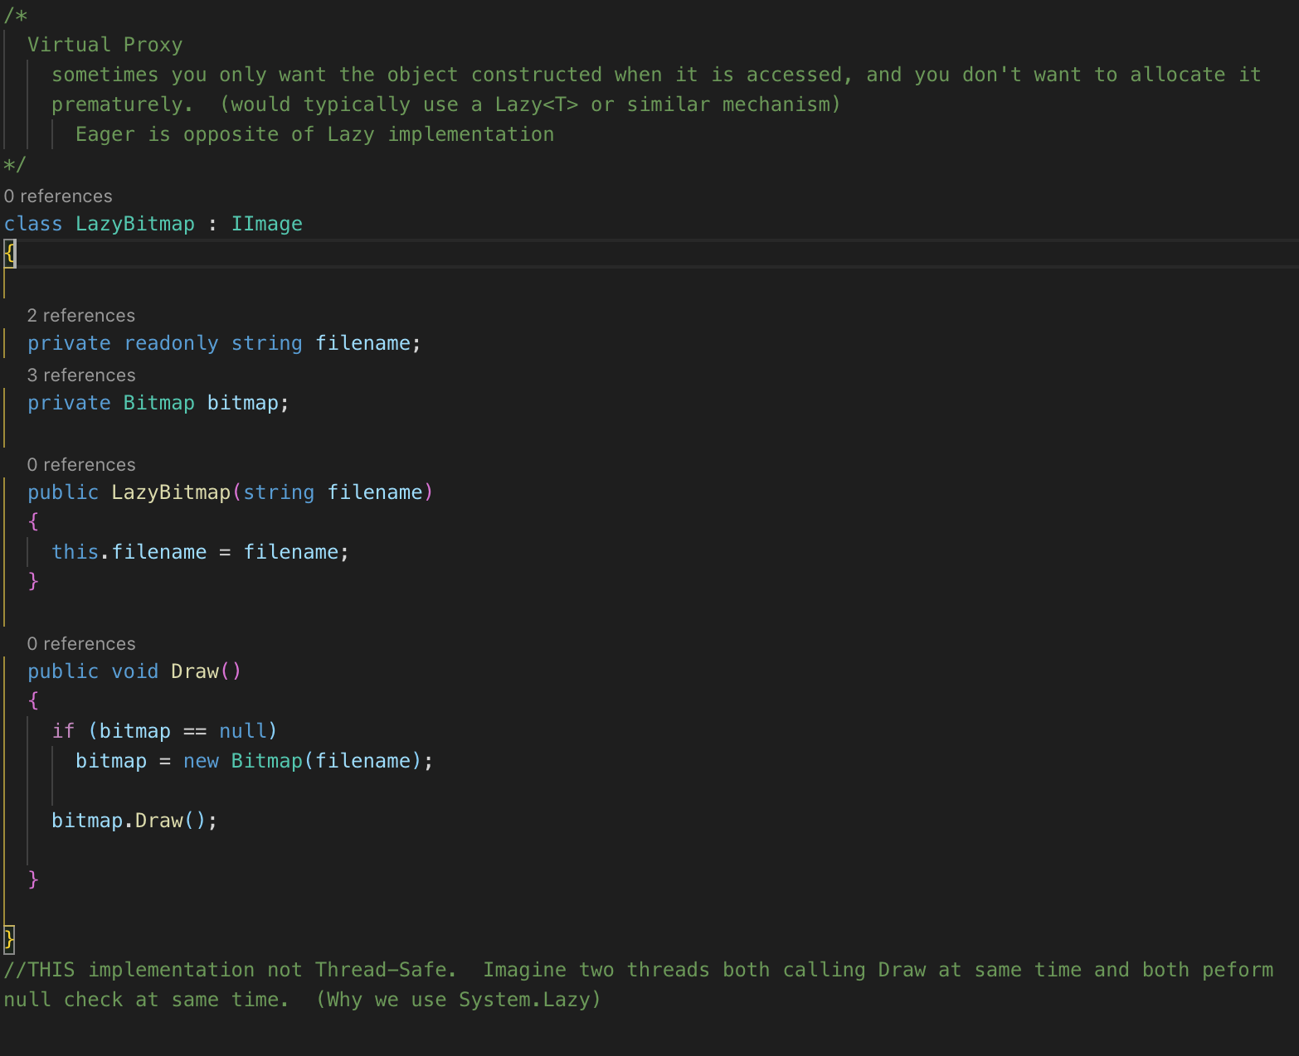Screen dimensions: 1299x1056
Task: Click the '0 references' lens above class LazyBitmap
Action: [58, 196]
